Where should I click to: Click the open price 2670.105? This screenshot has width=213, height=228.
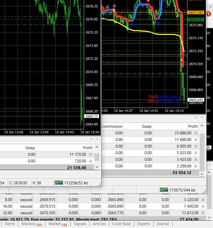pyautogui.click(x=47, y=213)
